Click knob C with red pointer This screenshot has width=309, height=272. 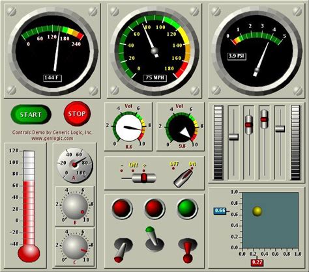coord(75,247)
